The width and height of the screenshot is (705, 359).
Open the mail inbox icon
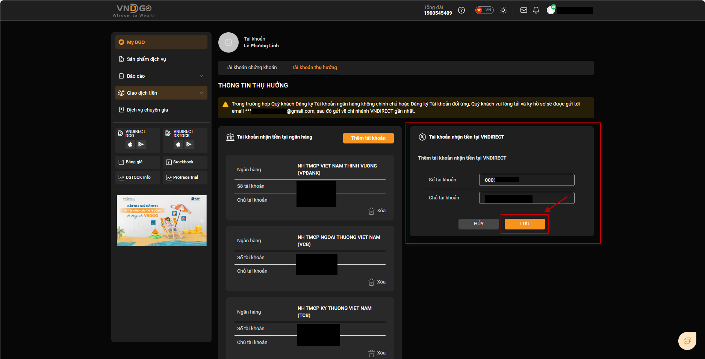(523, 10)
